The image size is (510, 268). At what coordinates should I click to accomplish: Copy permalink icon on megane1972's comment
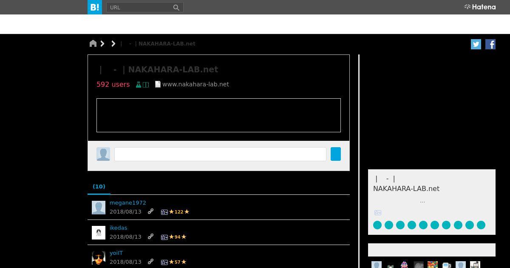(150, 211)
